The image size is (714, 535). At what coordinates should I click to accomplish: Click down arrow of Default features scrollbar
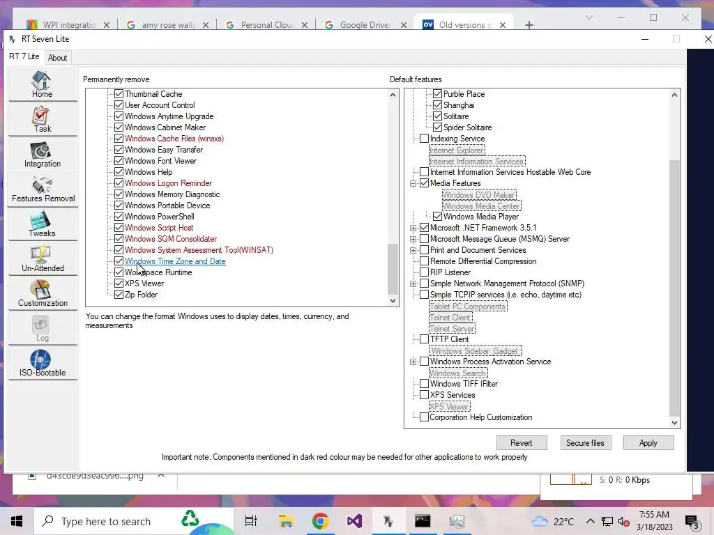coord(674,423)
